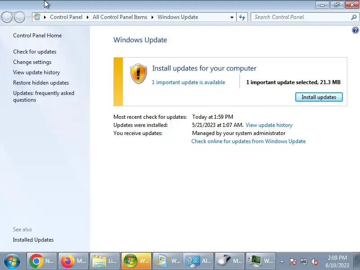Click the Control Panel icon in address bar

(37, 17)
